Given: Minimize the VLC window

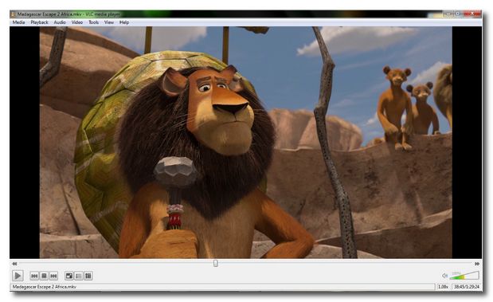Looking at the screenshot, I should [x=448, y=14].
